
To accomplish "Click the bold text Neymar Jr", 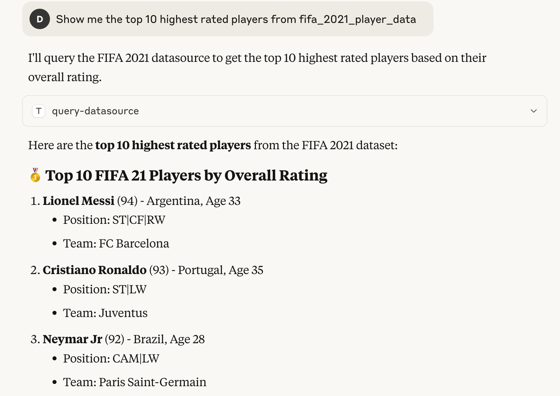I will pyautogui.click(x=72, y=339).
